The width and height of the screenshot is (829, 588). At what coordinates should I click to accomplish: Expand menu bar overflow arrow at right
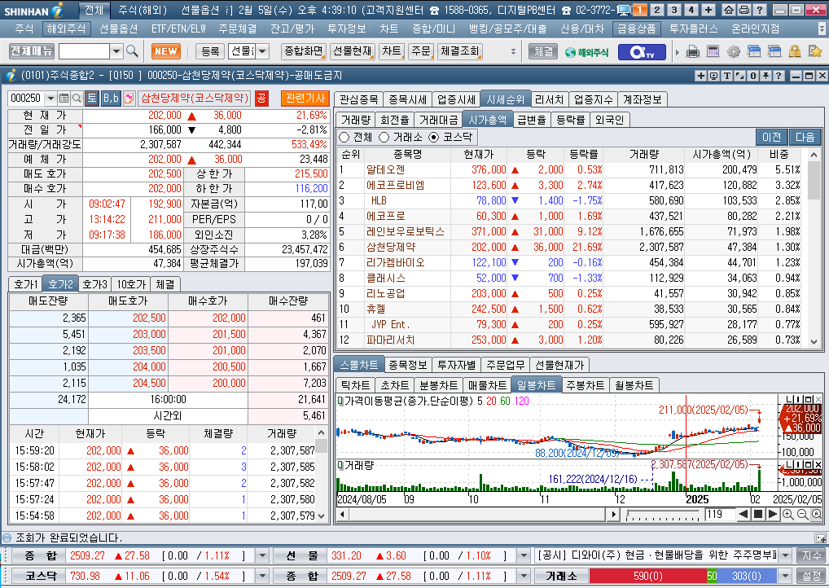[822, 29]
